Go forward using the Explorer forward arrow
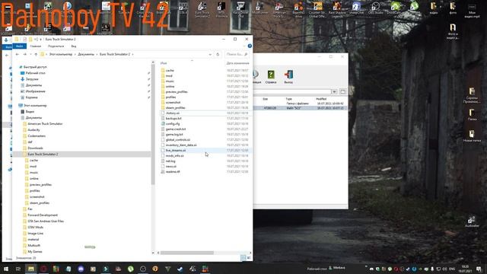 (x=25, y=54)
